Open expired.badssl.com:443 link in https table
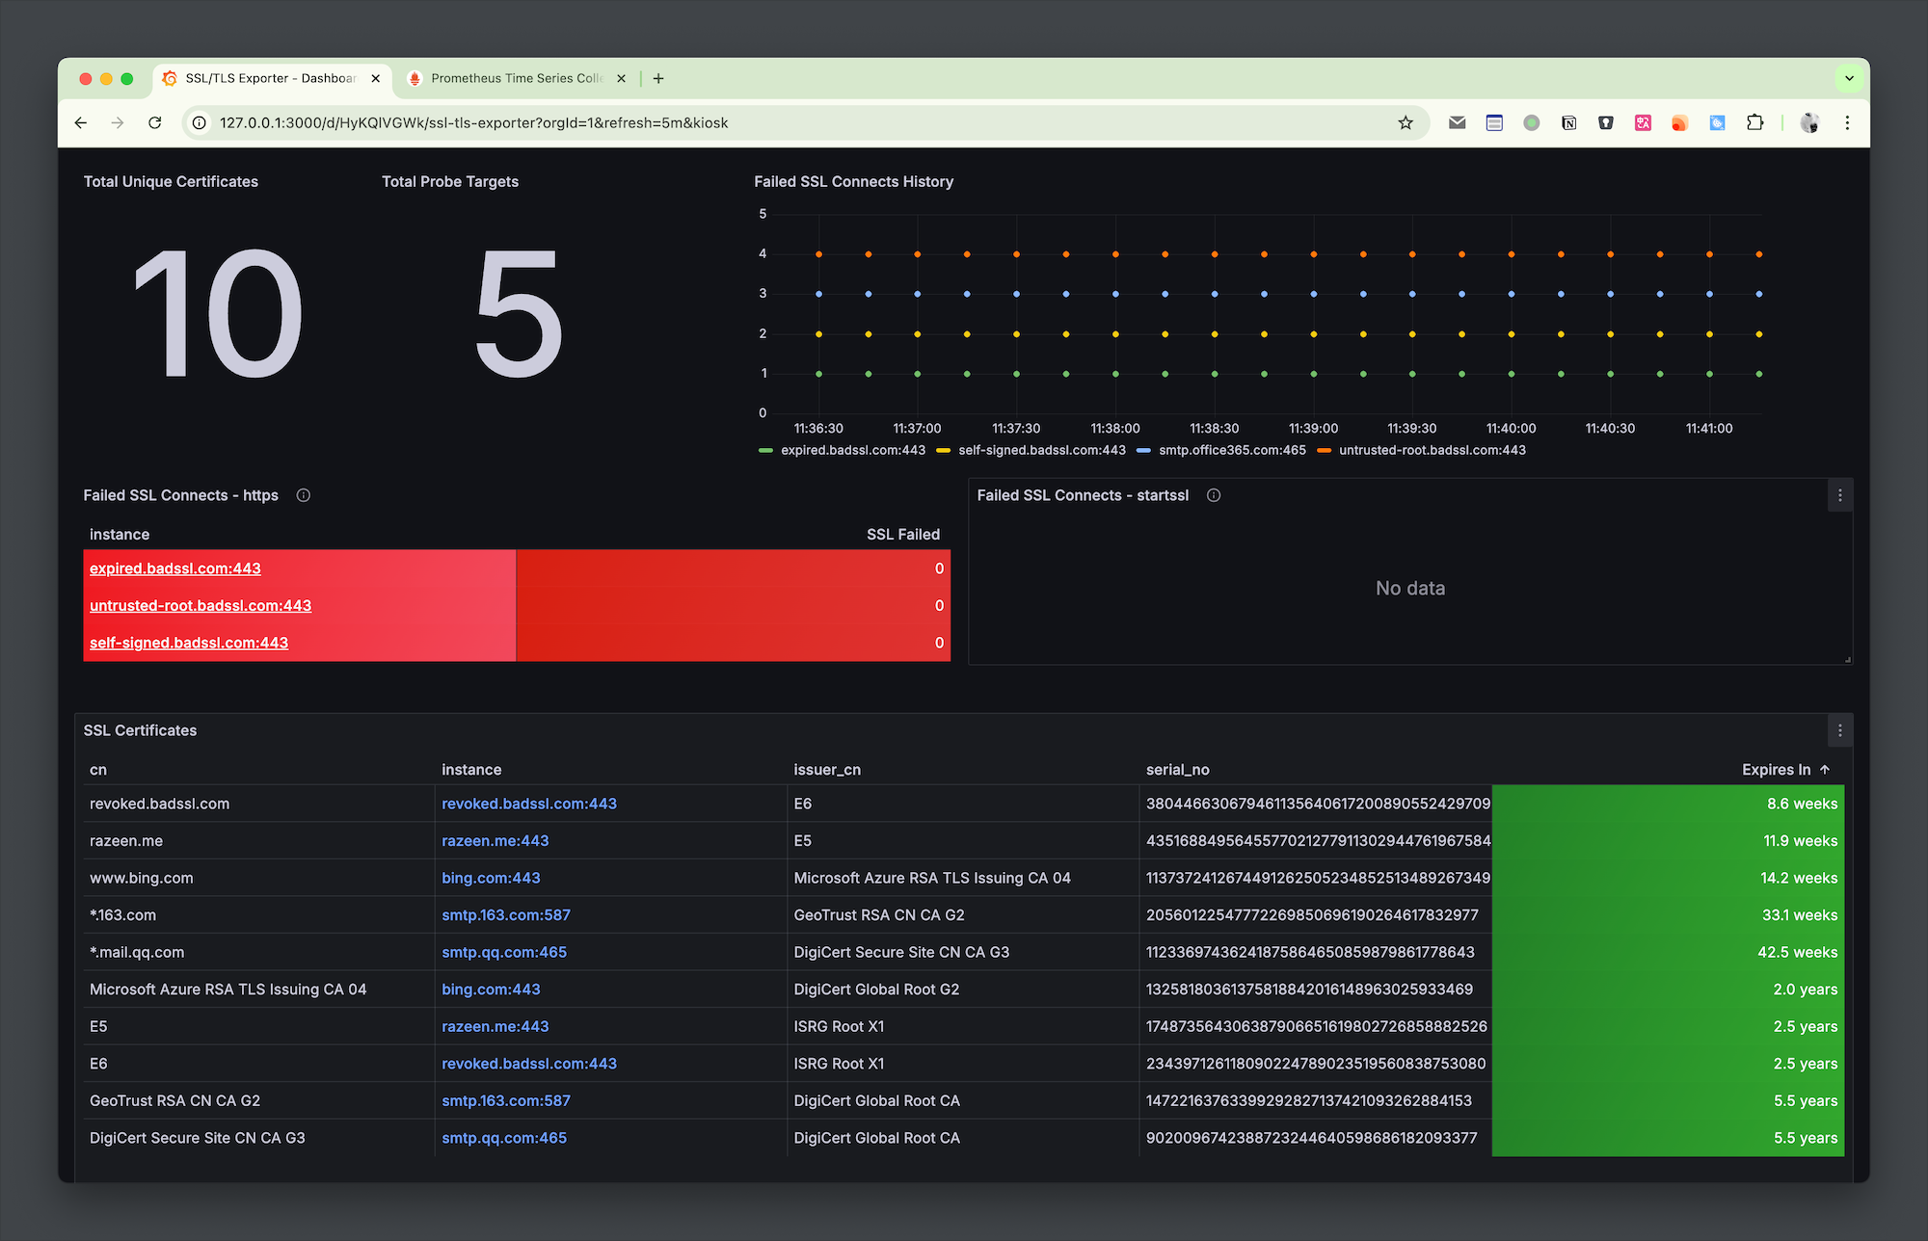This screenshot has width=1928, height=1241. tap(175, 568)
